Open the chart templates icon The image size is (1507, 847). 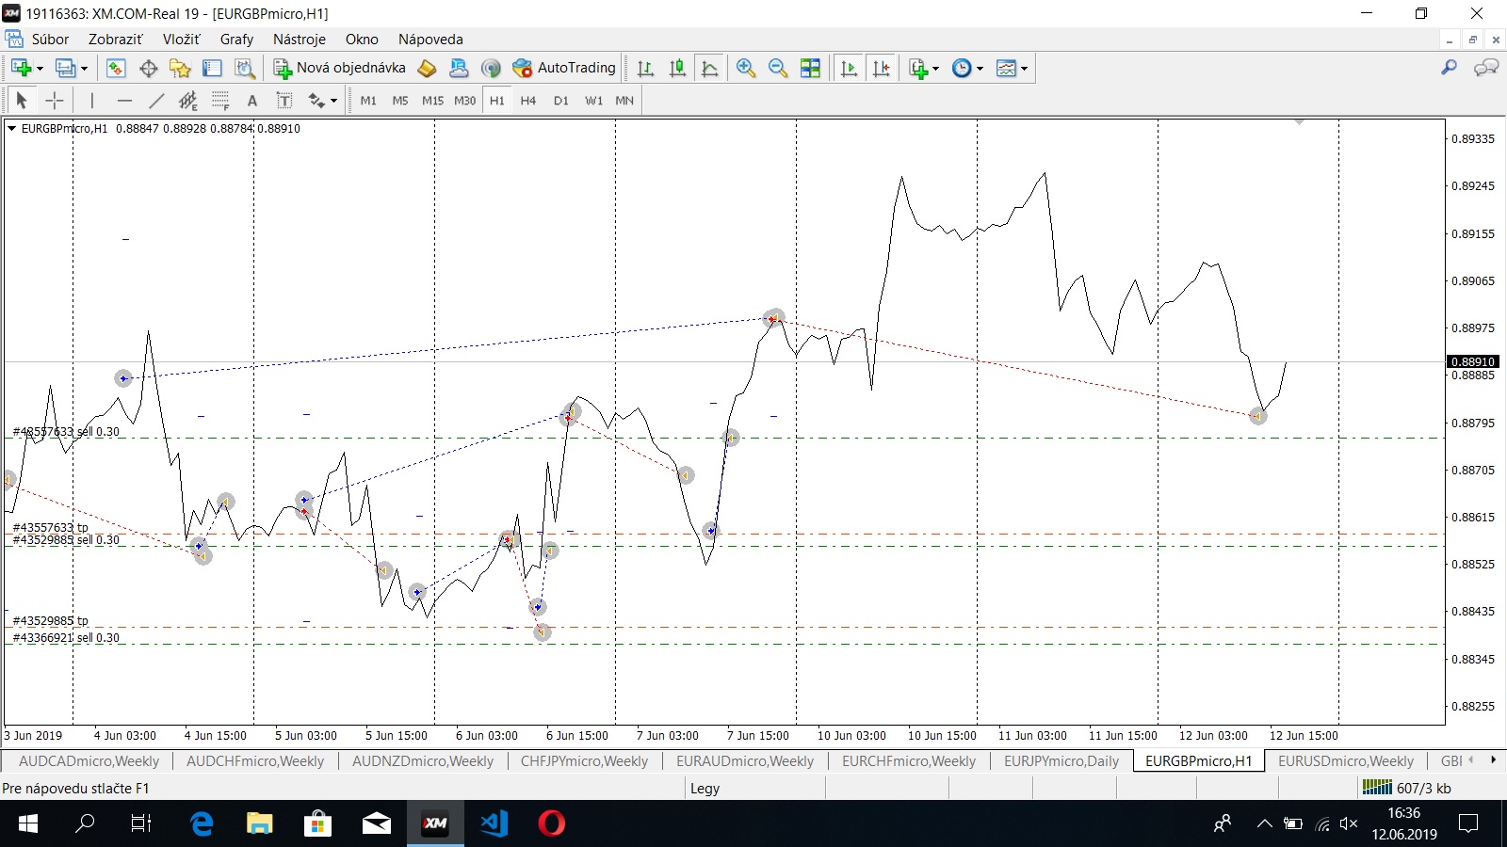pos(1006,68)
